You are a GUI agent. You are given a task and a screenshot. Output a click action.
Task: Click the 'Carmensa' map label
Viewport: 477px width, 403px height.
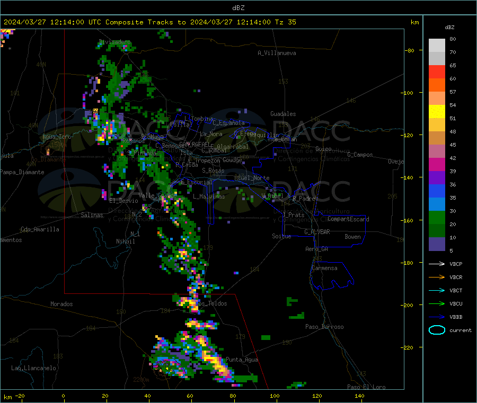(324, 268)
